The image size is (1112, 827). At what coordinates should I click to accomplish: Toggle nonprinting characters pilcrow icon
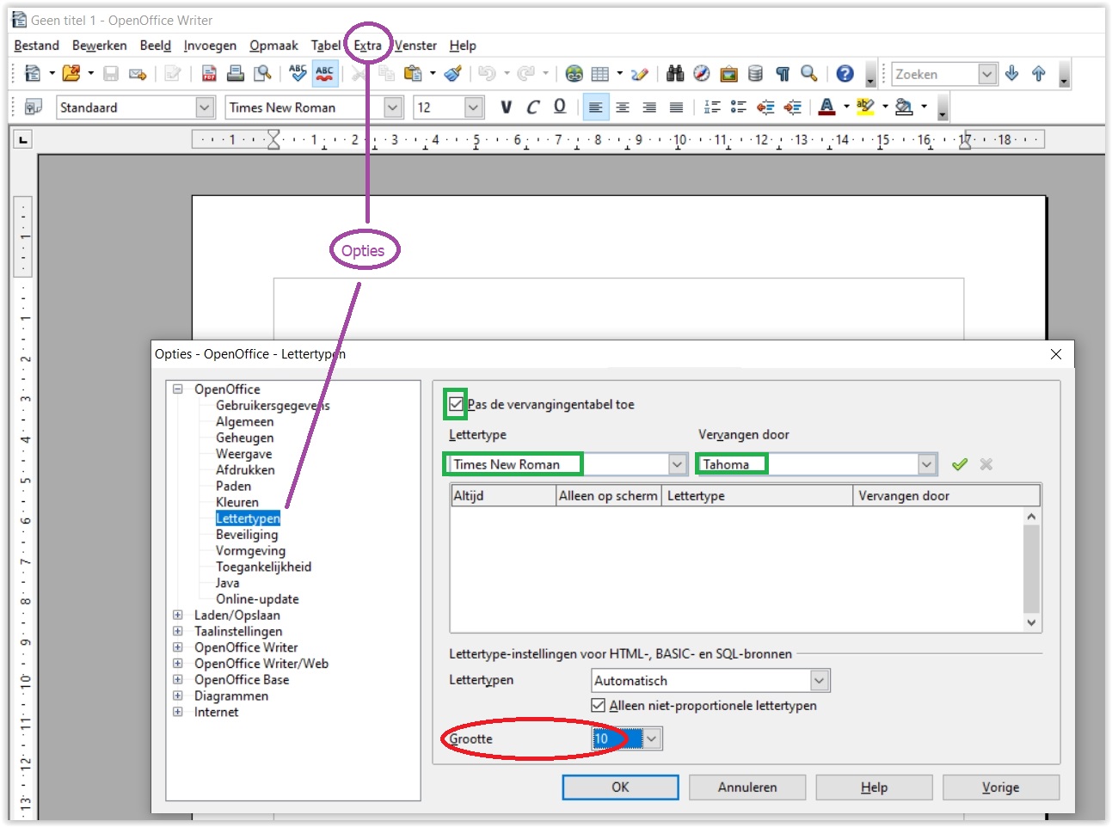tap(783, 74)
